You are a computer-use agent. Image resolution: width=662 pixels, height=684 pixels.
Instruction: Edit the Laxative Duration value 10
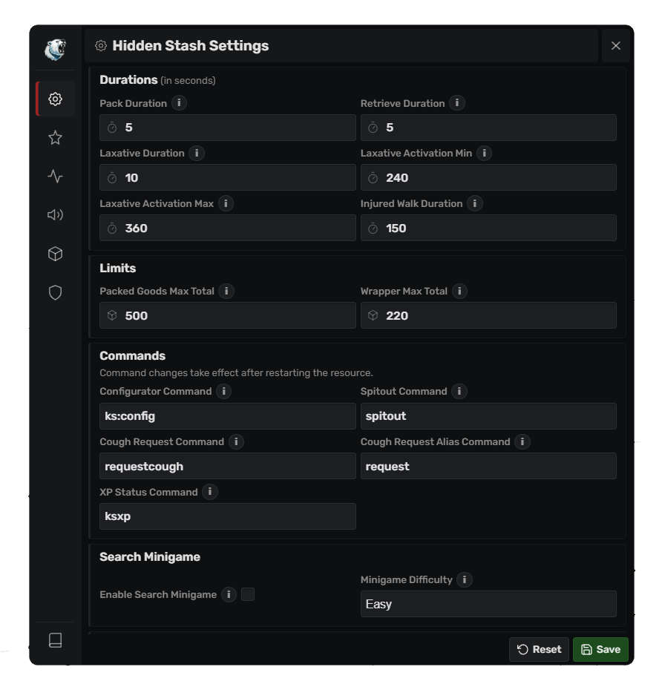[227, 177]
